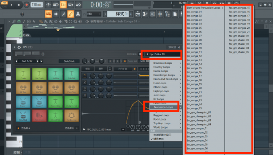Screen dimensions: 273x155
Task: Enable wait-for-input-to-start-playing icon
Action: tap(56, 5)
